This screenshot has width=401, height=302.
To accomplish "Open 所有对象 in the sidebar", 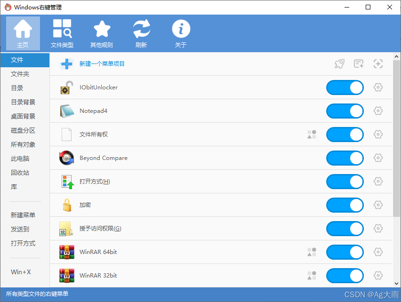I will click(25, 144).
